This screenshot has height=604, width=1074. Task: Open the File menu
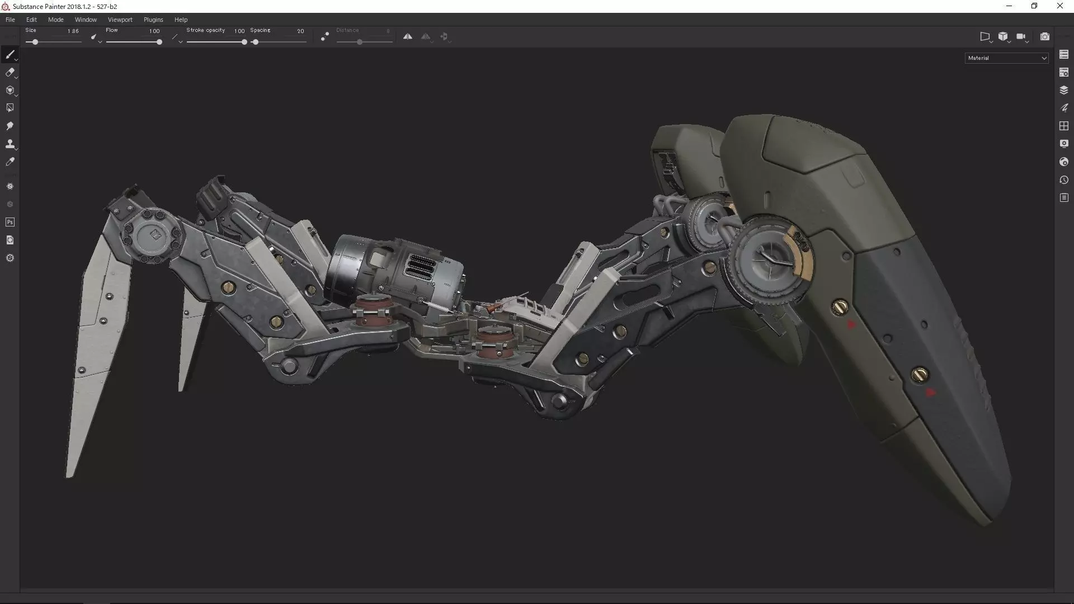10,20
